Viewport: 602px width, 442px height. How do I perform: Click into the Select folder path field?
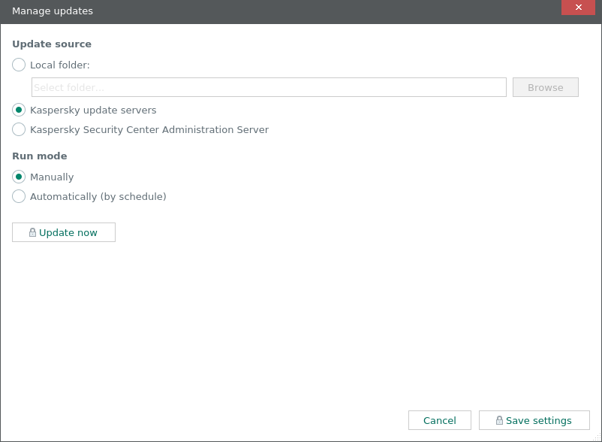[x=269, y=88]
